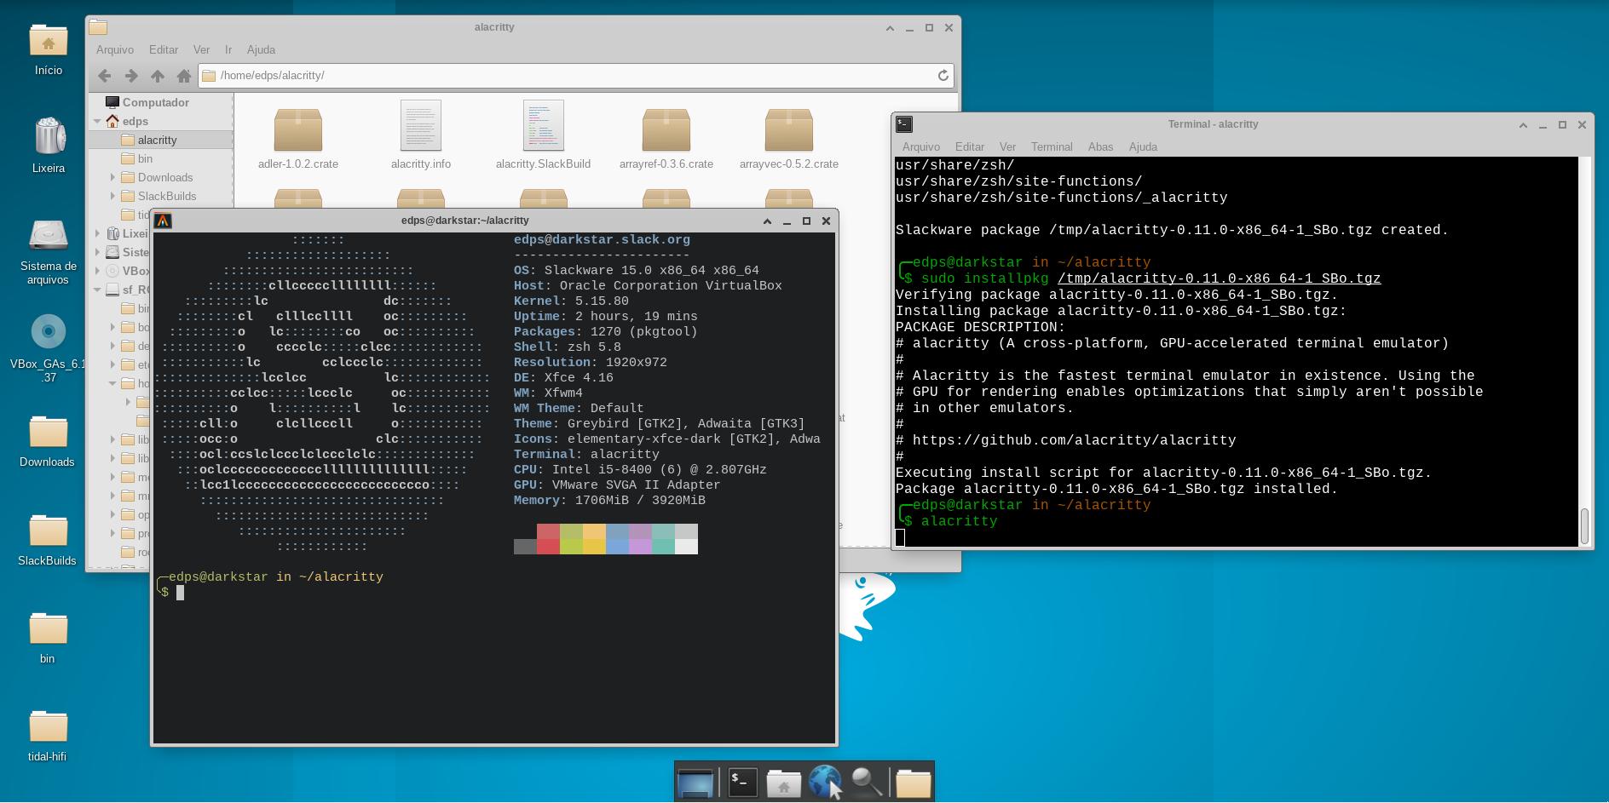Open Terminal menu in Terminal window
Screen dimensions: 1609x803
pyautogui.click(x=1052, y=146)
